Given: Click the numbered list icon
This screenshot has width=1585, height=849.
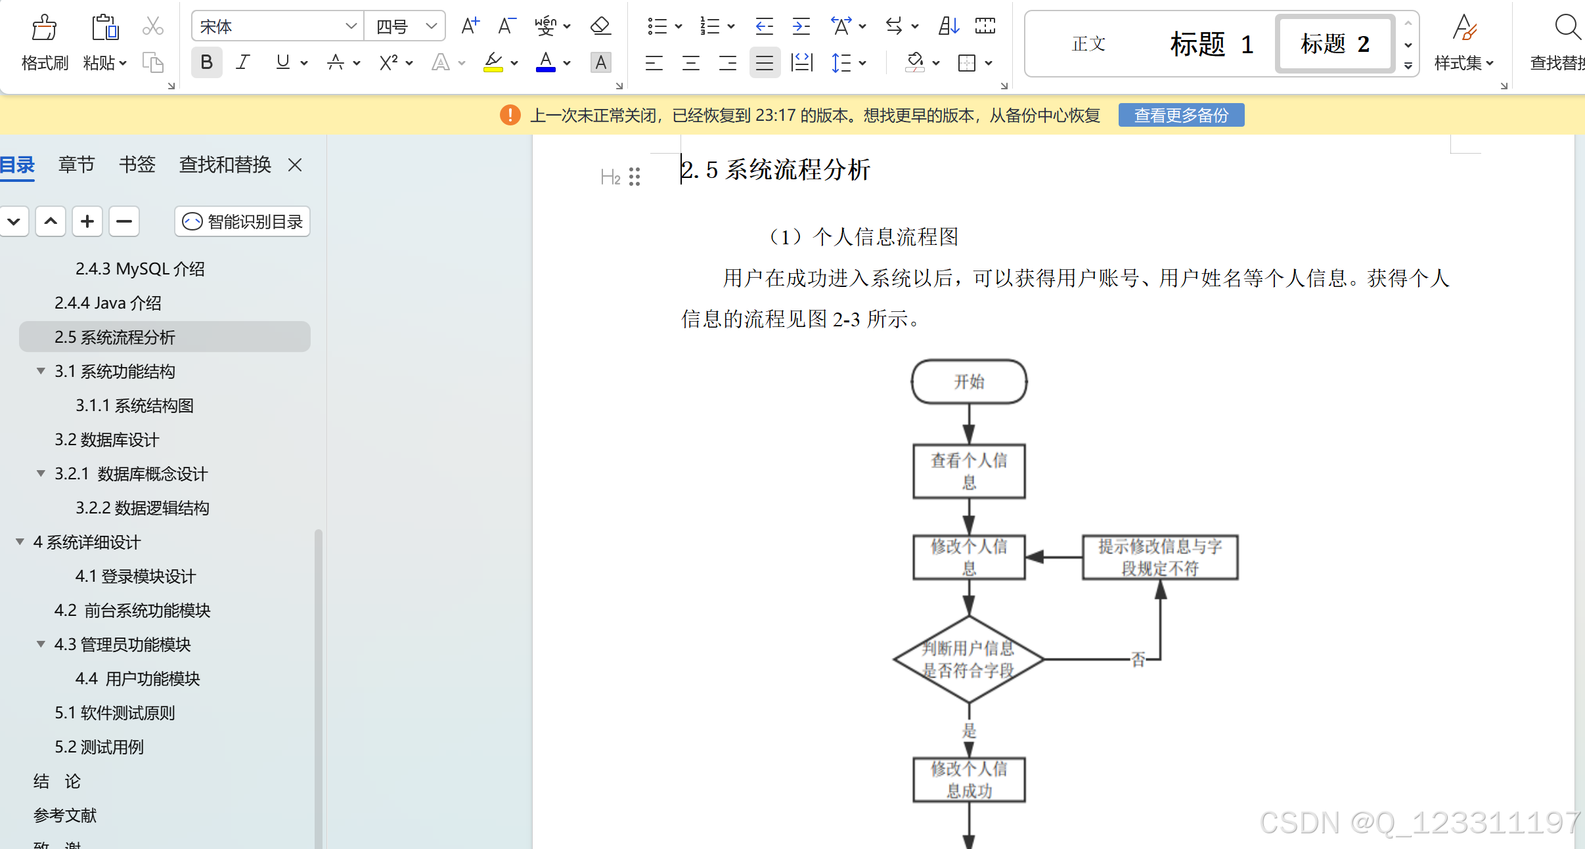Looking at the screenshot, I should 709,26.
